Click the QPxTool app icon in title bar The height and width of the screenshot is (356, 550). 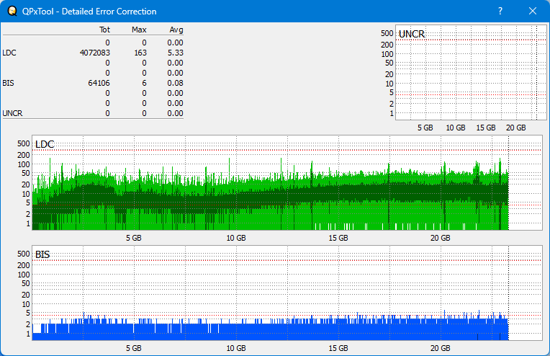tap(12, 12)
